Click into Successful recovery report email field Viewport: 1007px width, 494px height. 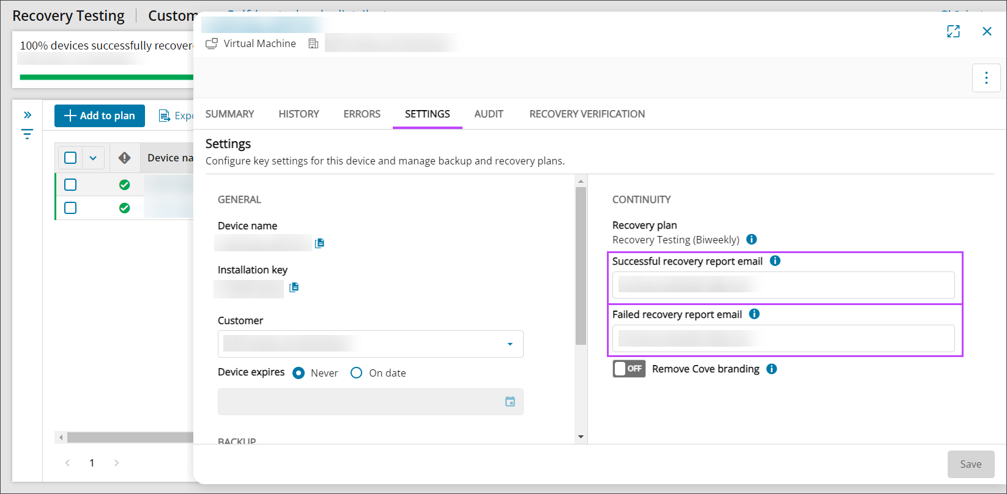783,285
